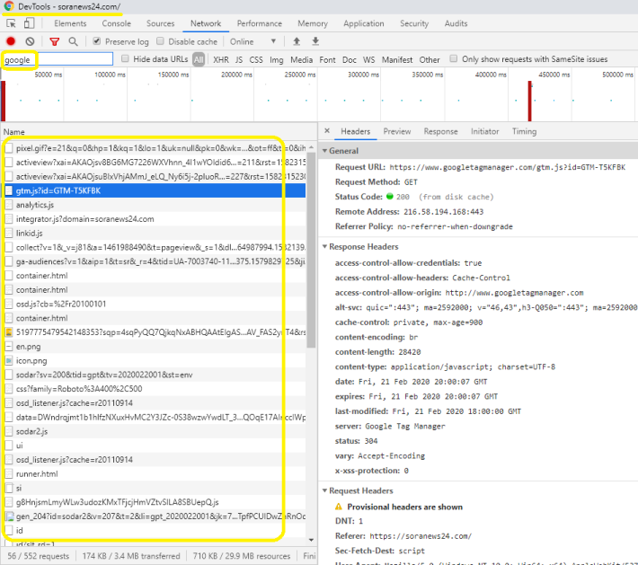Export HAR file with download arrow

point(315,41)
